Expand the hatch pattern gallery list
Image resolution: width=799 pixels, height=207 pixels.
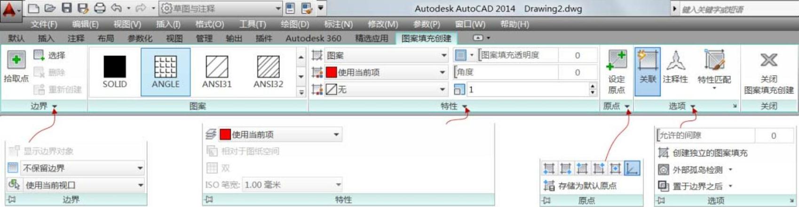point(301,92)
